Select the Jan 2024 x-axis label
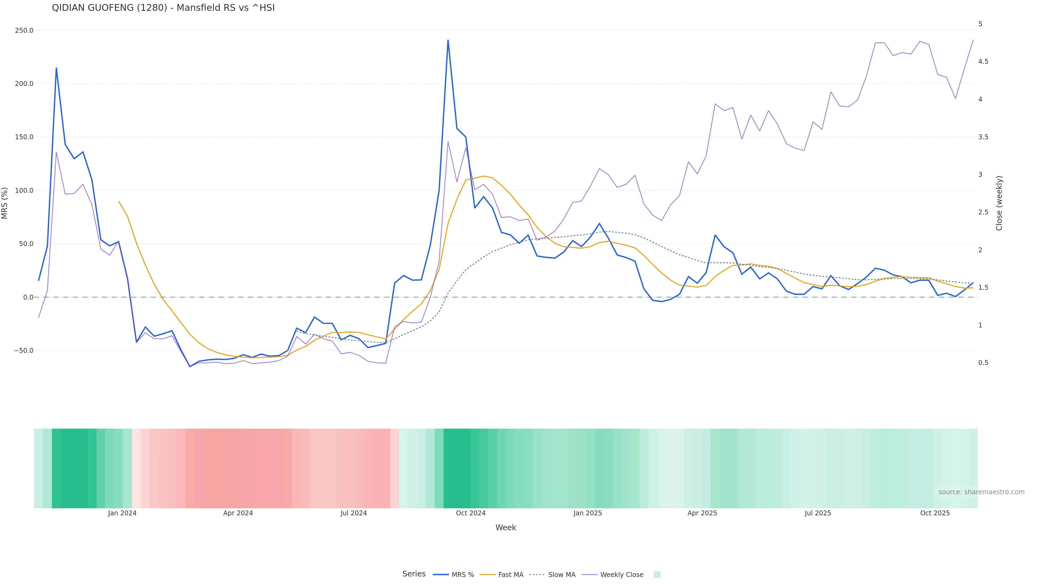Image resolution: width=1038 pixels, height=584 pixels. tap(122, 513)
